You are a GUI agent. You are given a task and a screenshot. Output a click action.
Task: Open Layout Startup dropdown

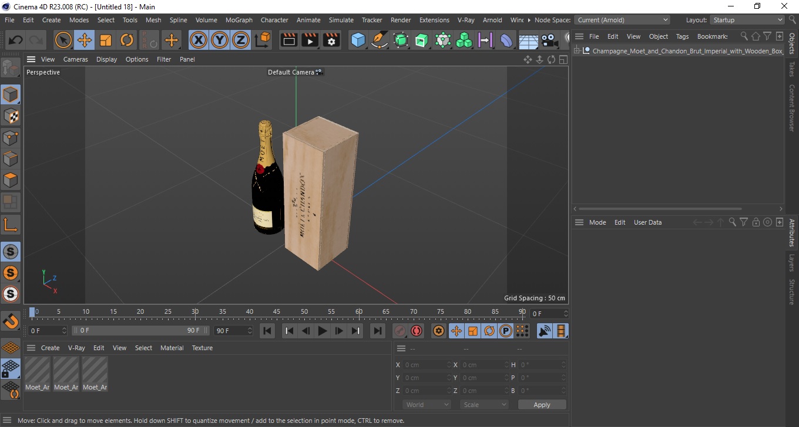pyautogui.click(x=747, y=20)
